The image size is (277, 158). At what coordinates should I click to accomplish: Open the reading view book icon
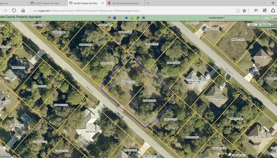coord(238,11)
